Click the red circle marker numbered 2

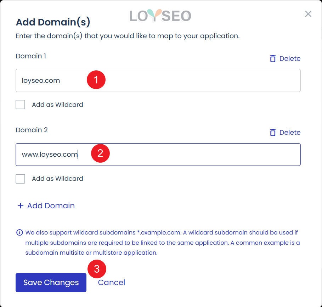(100, 154)
